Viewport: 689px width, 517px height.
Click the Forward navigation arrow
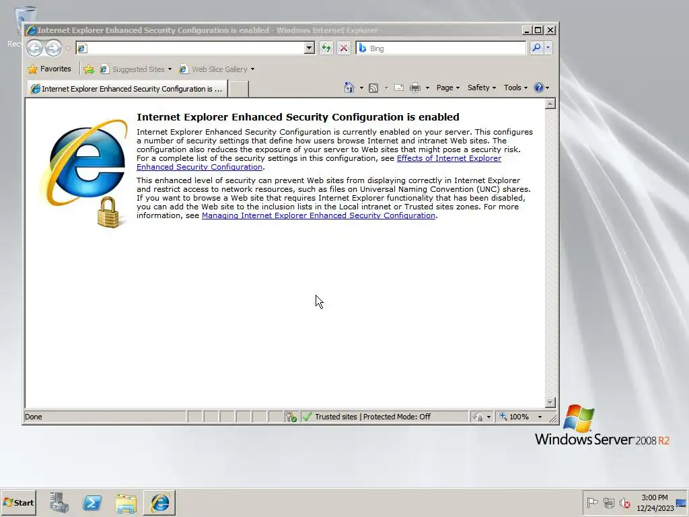54,48
